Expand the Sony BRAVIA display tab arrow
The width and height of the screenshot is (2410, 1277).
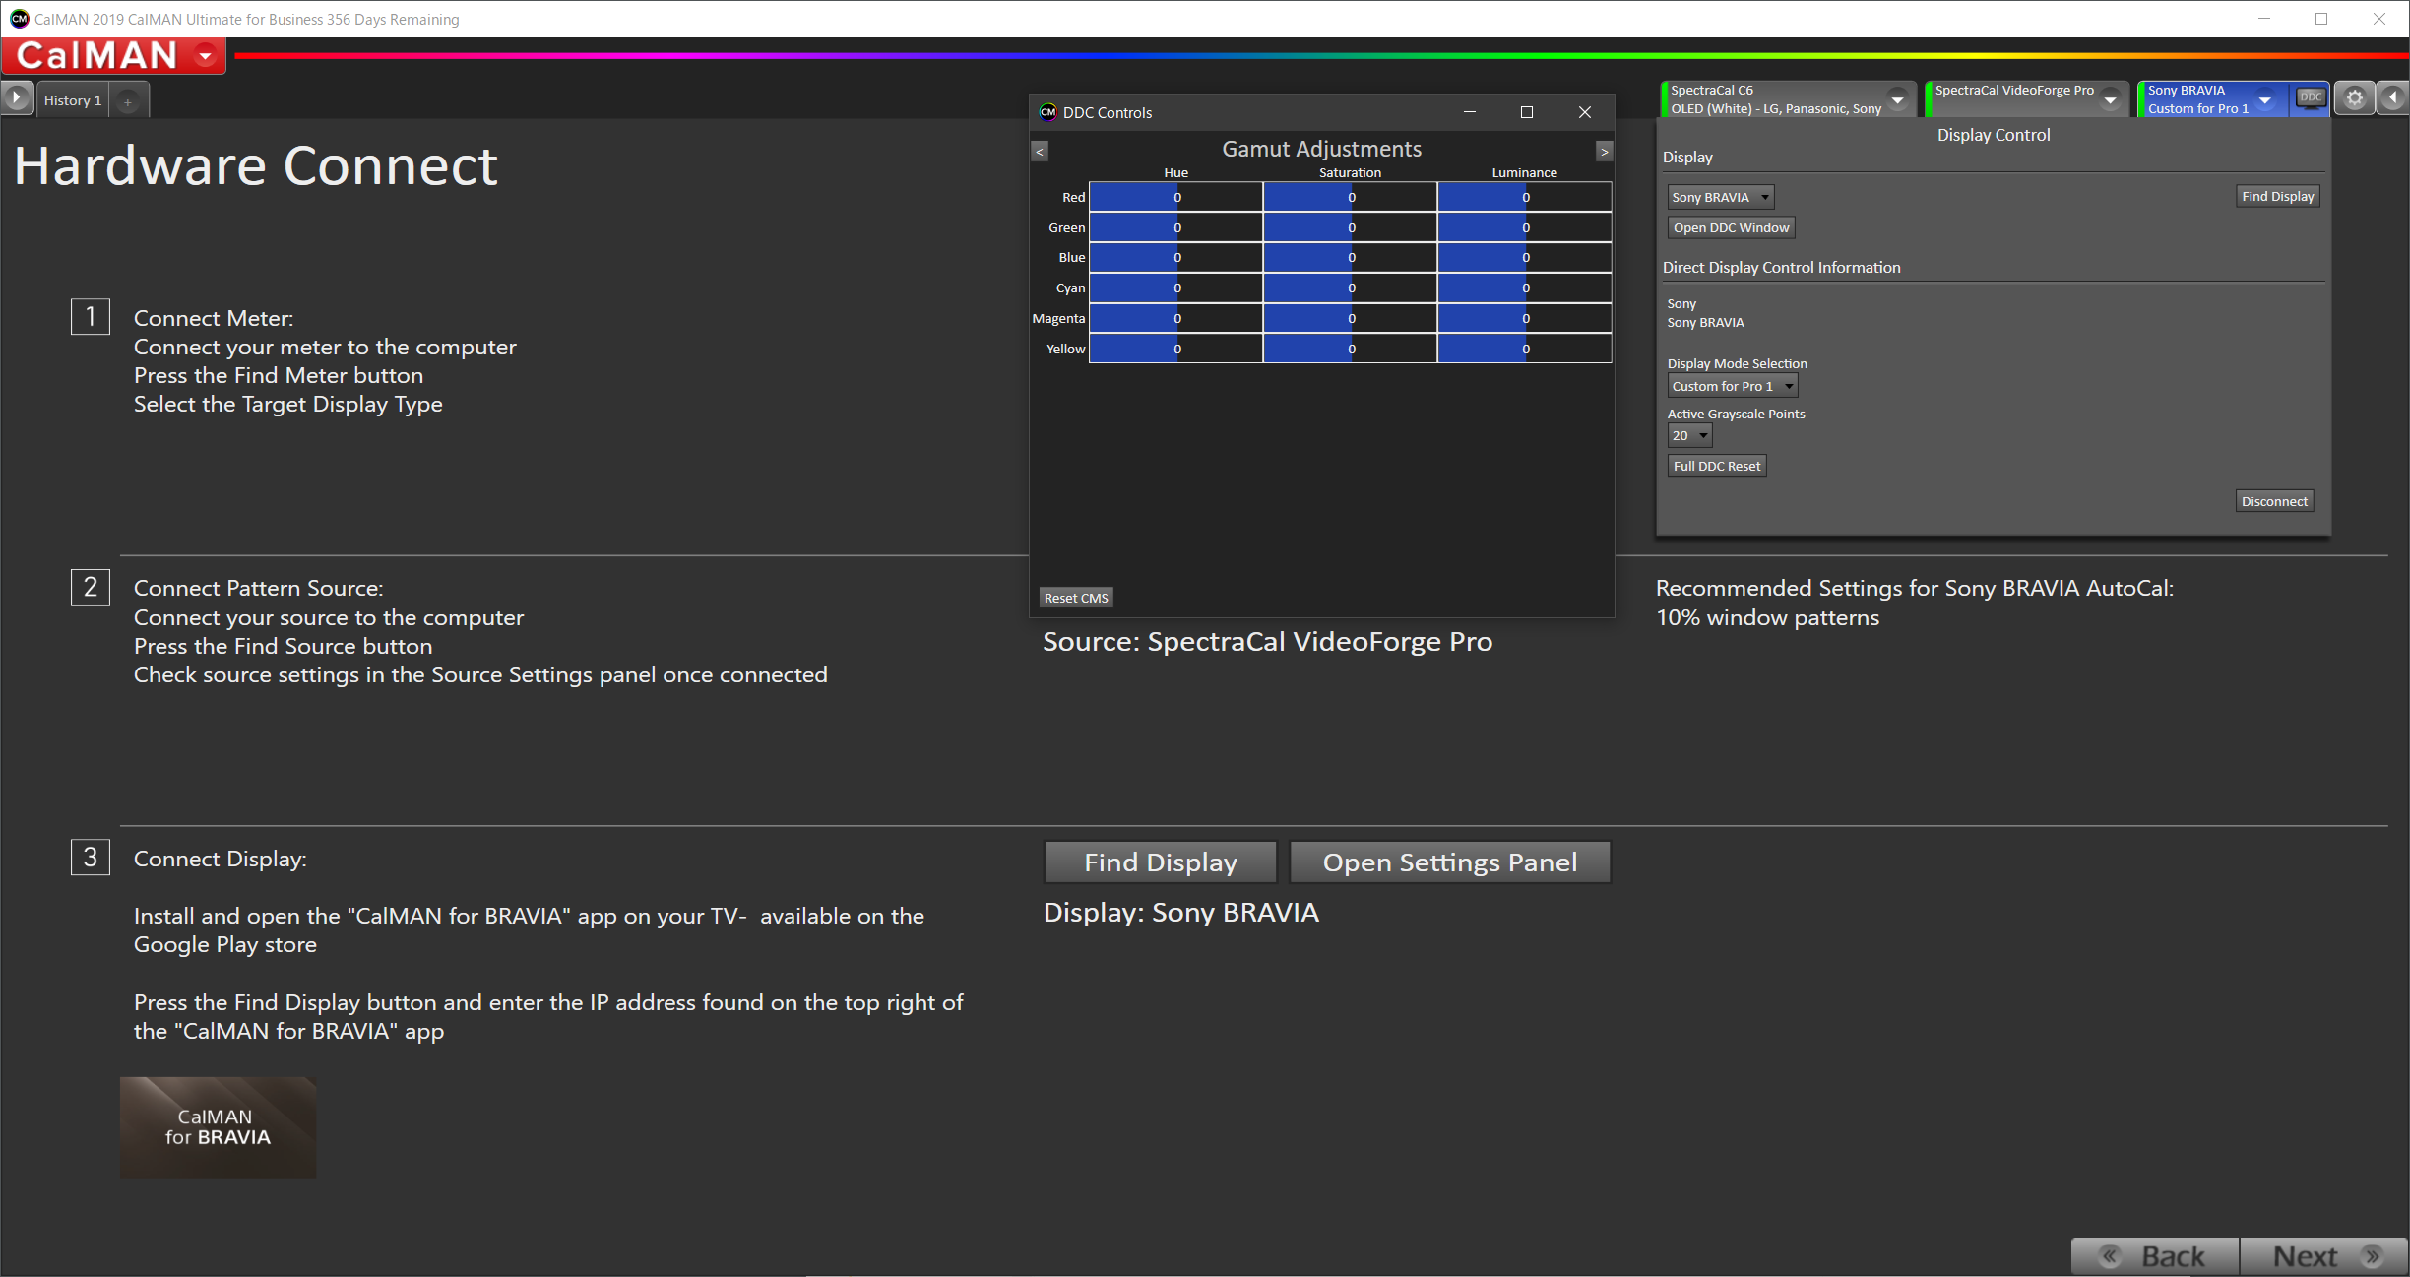pos(2265,100)
